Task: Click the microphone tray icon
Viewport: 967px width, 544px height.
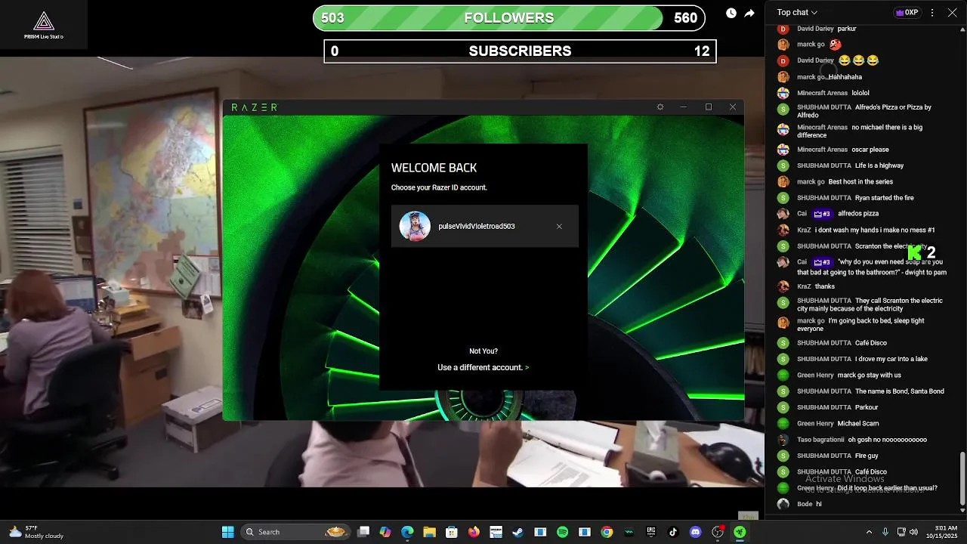Action: [885, 532]
